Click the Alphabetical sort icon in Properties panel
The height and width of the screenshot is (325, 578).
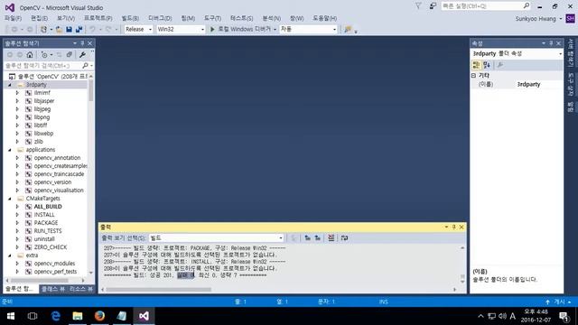(487, 65)
